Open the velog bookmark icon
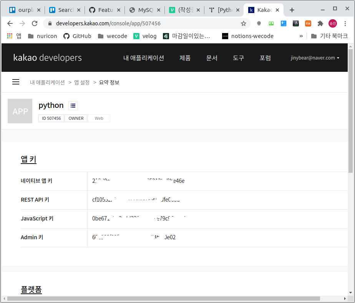The width and height of the screenshot is (355, 303). (136, 36)
